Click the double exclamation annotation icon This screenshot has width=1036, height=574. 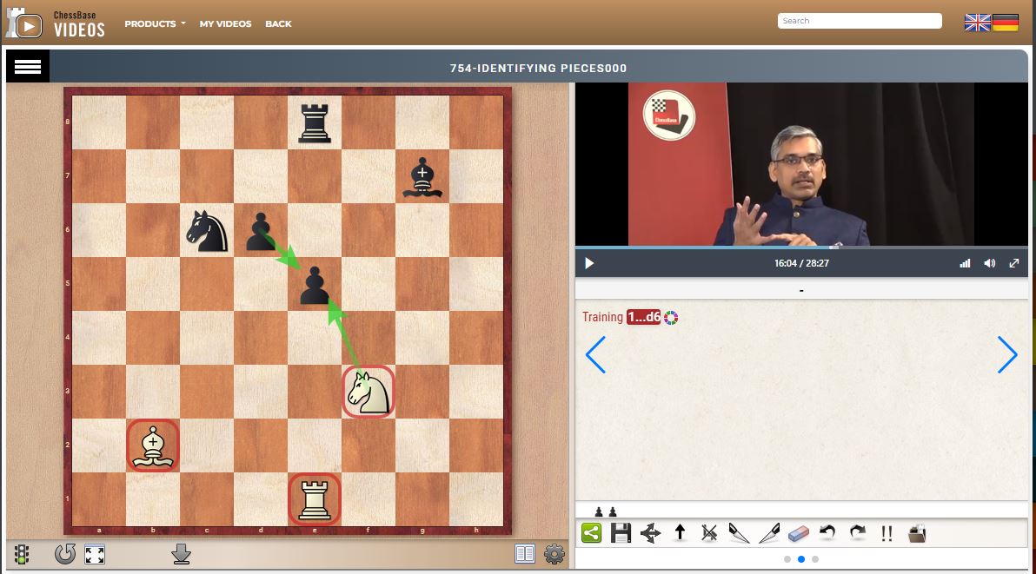coord(887,533)
